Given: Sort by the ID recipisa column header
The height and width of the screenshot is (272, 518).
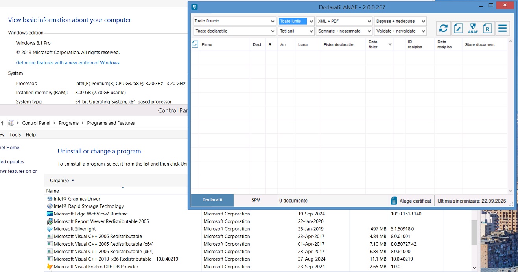Looking at the screenshot, I should click(420, 44).
